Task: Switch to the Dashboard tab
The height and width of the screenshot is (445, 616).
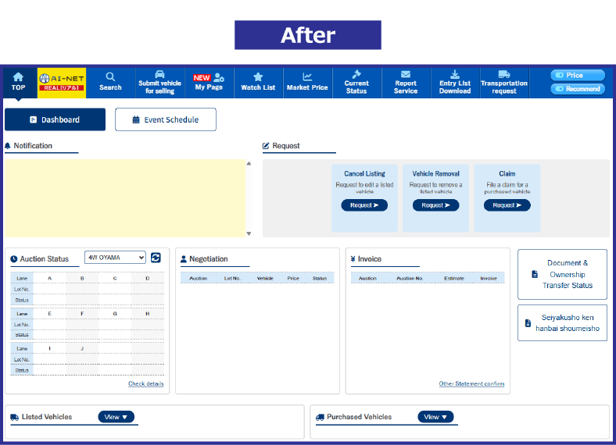Action: (55, 119)
